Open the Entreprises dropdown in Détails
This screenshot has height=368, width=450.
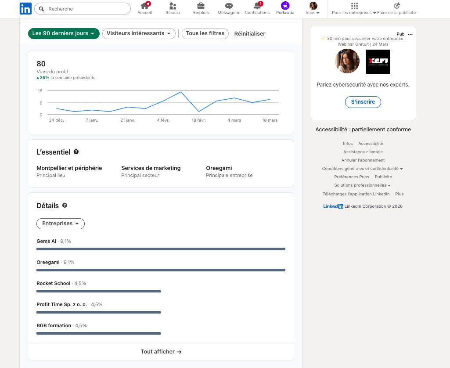pos(60,224)
